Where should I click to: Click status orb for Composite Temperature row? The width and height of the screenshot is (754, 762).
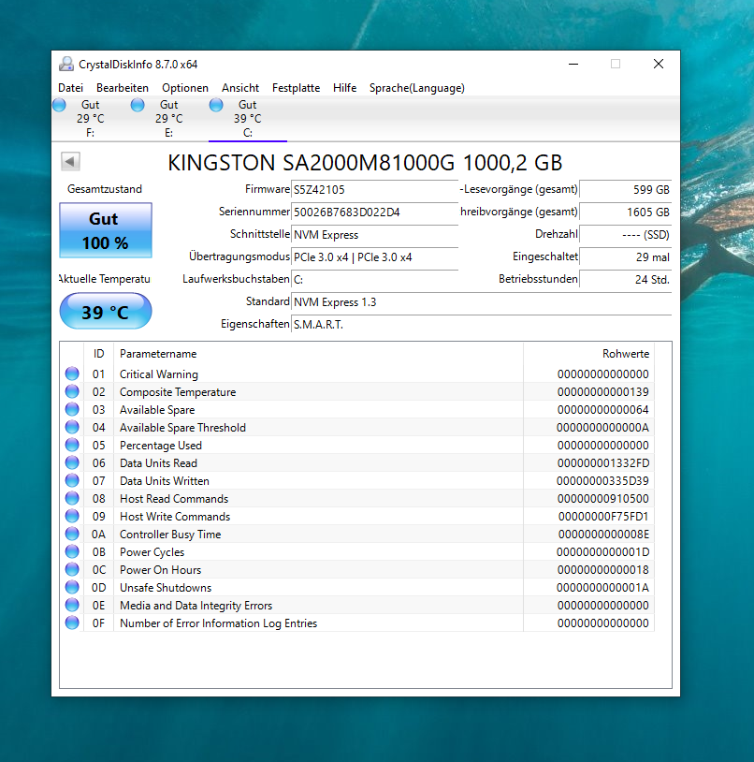coord(72,391)
